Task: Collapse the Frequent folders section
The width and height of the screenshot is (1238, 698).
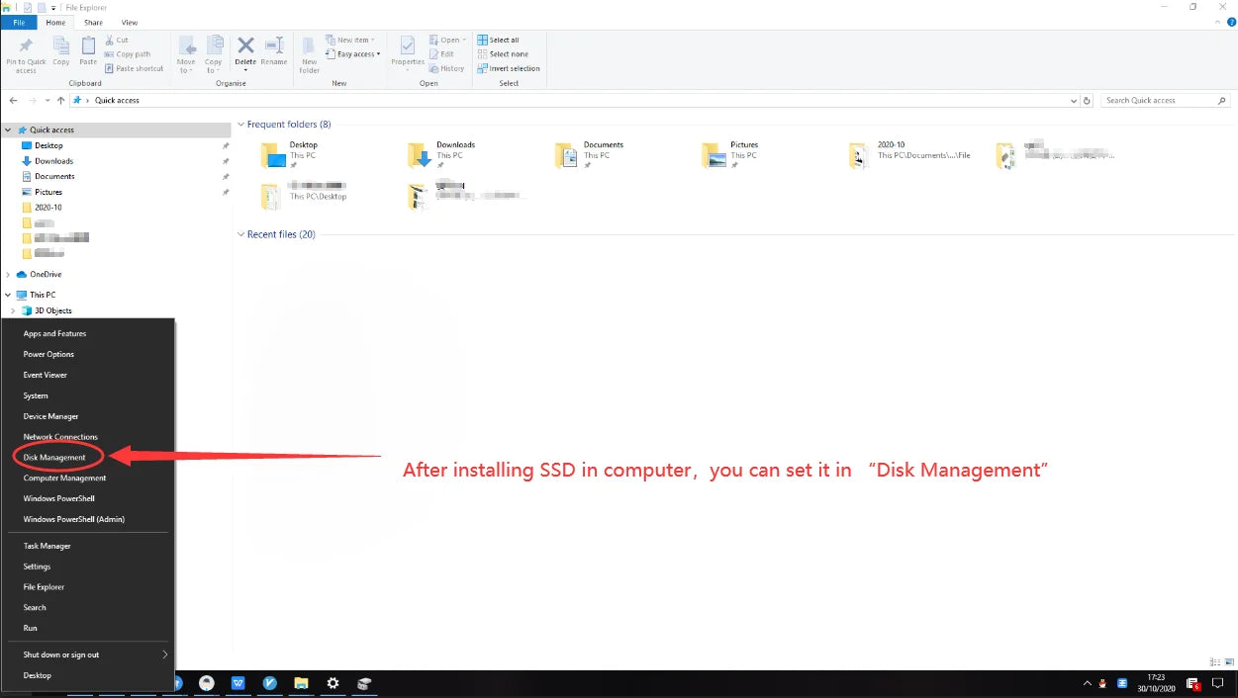Action: click(240, 125)
